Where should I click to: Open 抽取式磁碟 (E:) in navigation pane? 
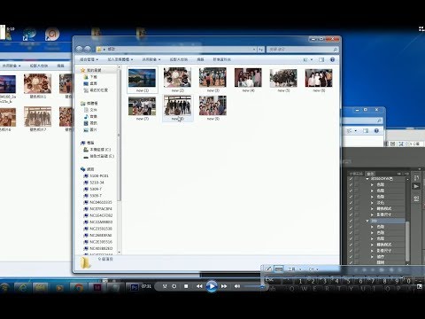pyautogui.click(x=98, y=156)
